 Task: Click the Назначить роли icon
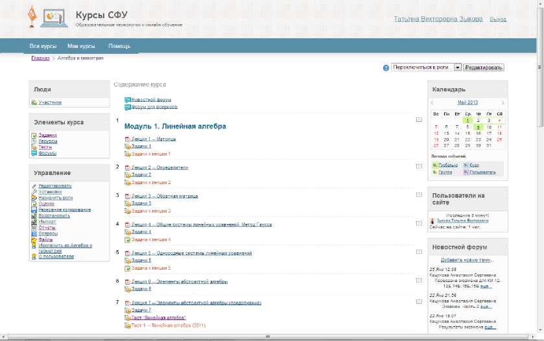[34, 198]
